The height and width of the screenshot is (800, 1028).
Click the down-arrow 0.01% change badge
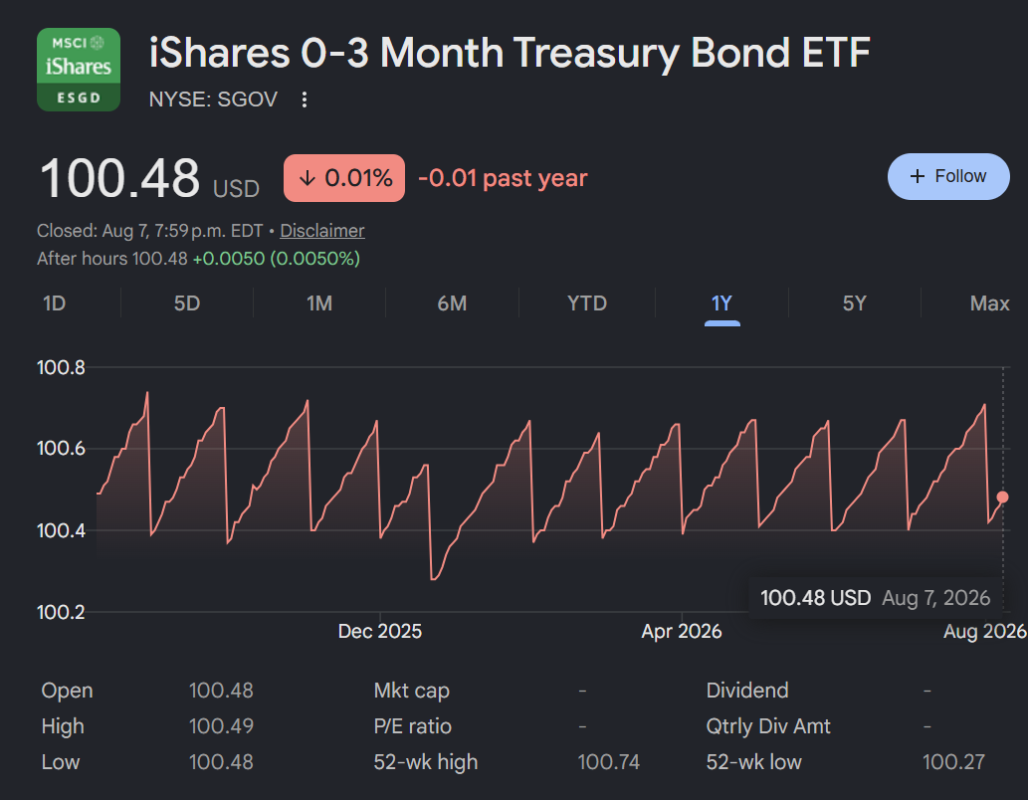(x=344, y=178)
